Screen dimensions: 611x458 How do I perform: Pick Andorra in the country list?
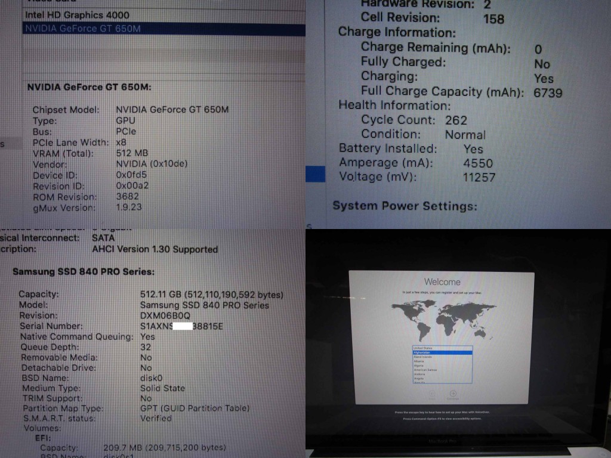[442, 374]
